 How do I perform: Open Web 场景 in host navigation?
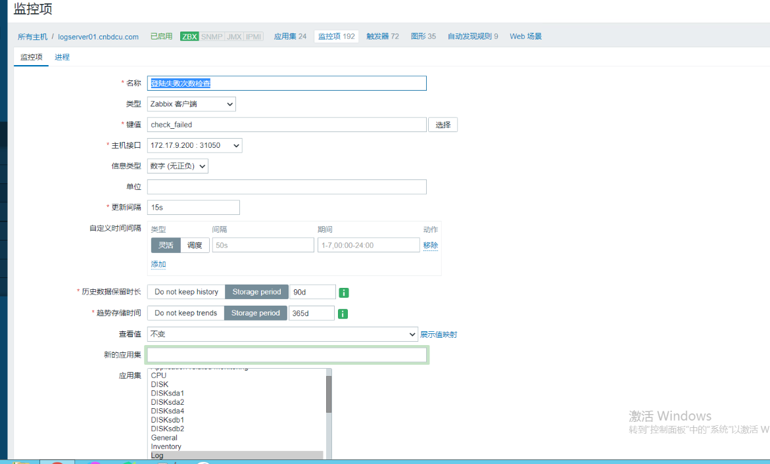[525, 36]
